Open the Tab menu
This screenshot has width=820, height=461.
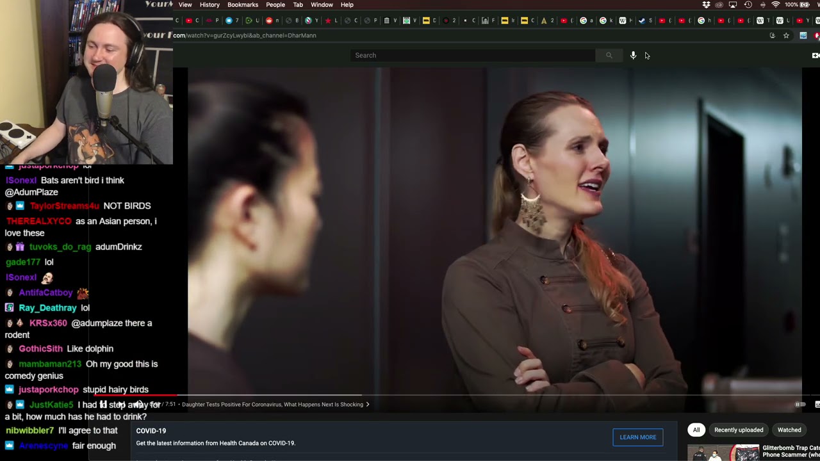pos(298,4)
